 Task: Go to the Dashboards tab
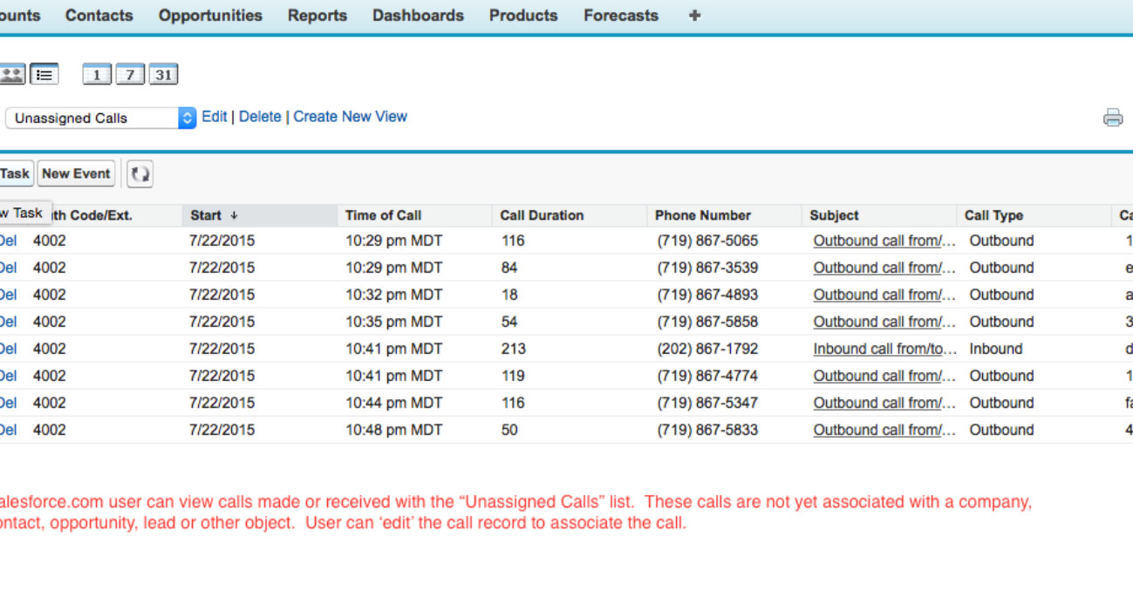tap(418, 16)
